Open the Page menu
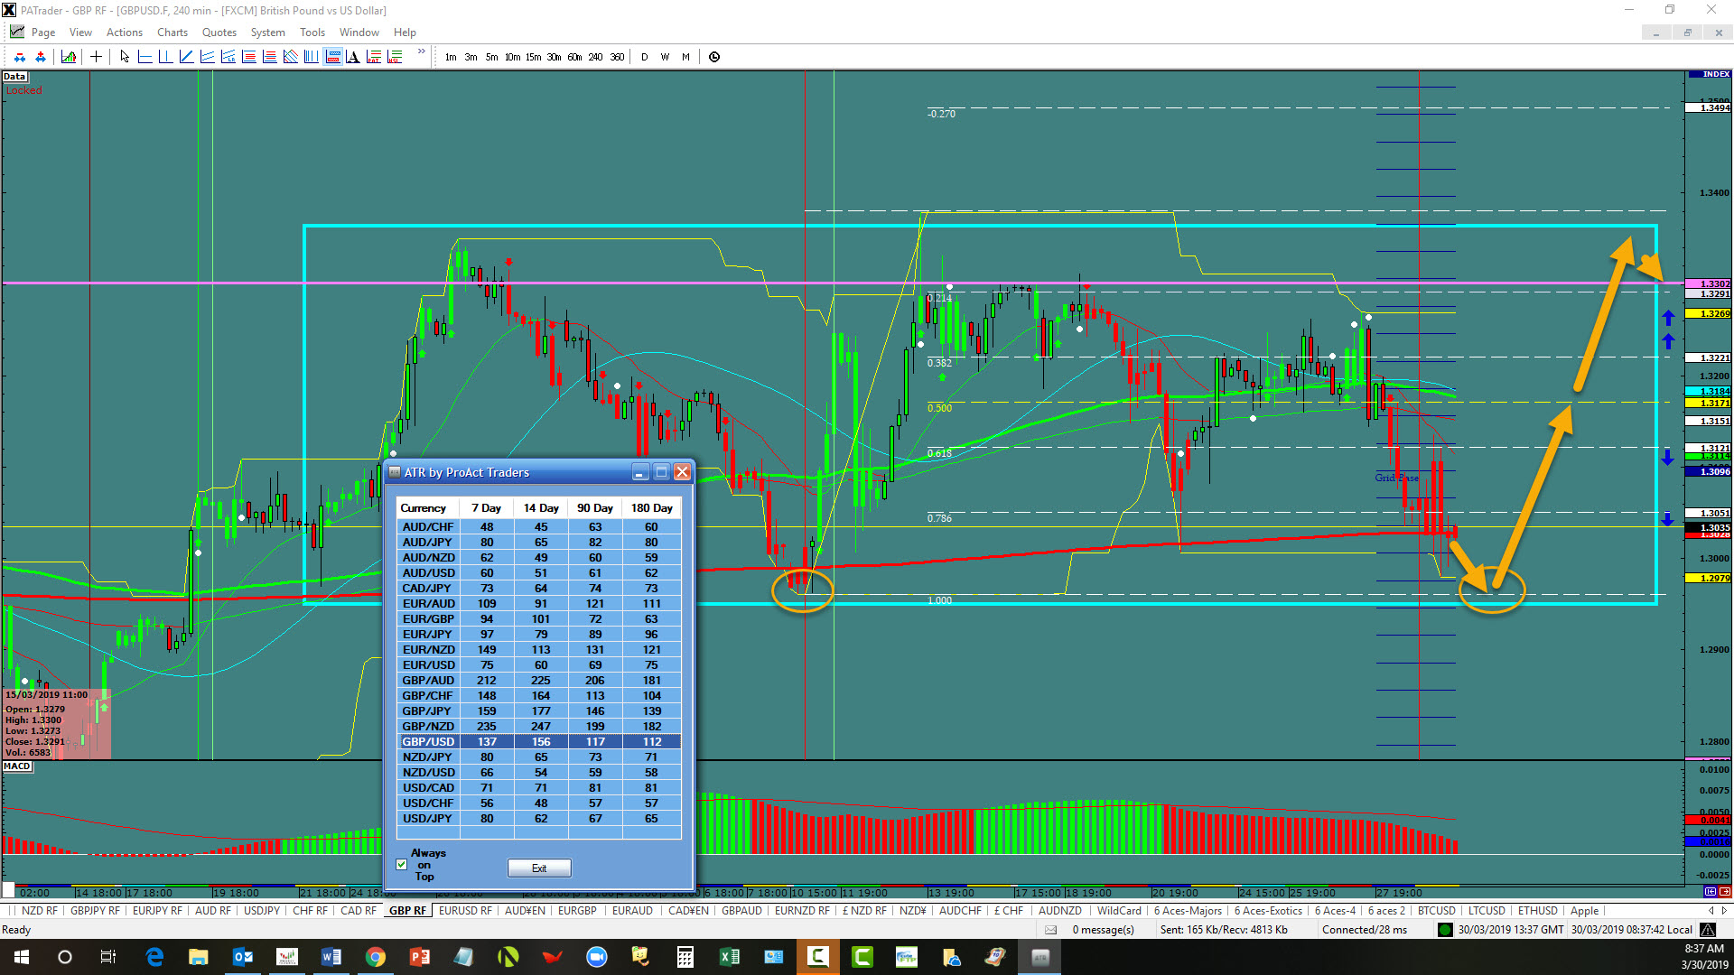Screen dimensions: 1734x975 coord(43,32)
